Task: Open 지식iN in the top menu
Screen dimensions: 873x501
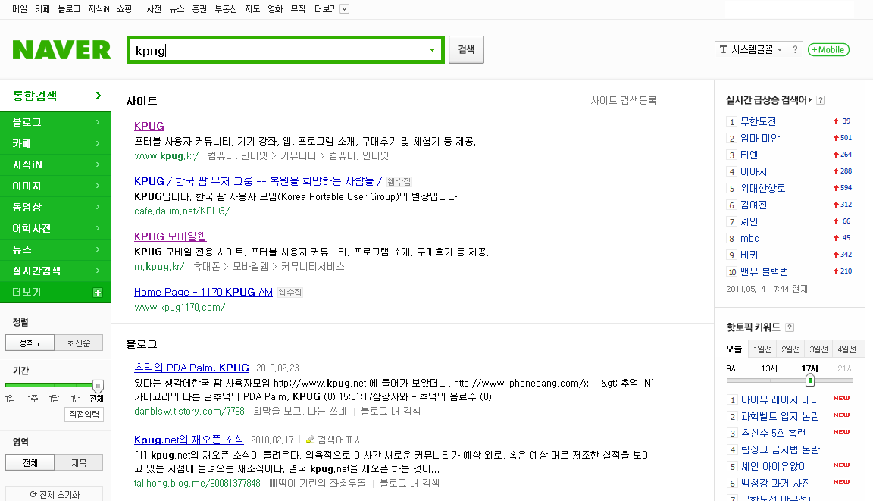Action: 99,9
